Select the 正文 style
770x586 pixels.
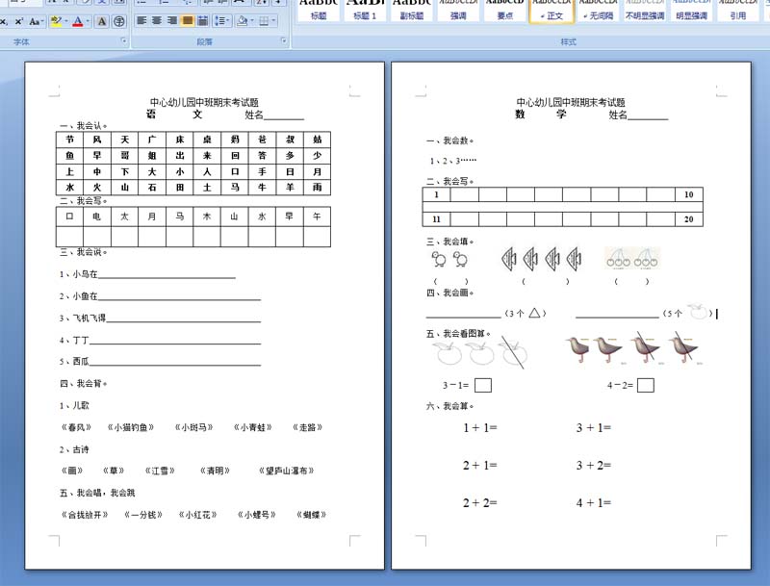pyautogui.click(x=552, y=11)
